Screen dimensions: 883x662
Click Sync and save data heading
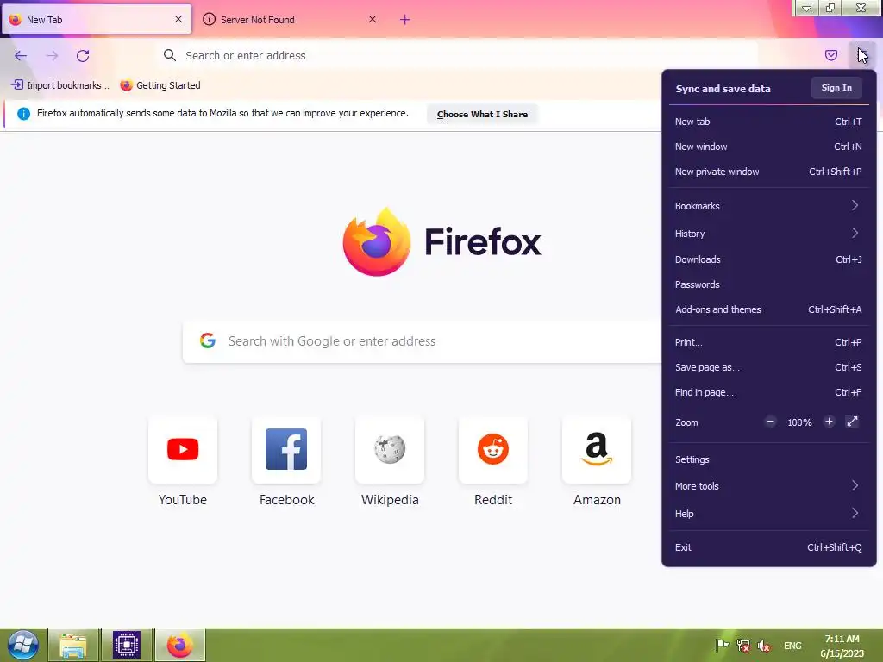[x=723, y=89]
